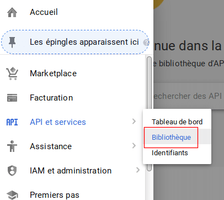Click the pin icon in pins area
The image size is (224, 200).
[12, 42]
